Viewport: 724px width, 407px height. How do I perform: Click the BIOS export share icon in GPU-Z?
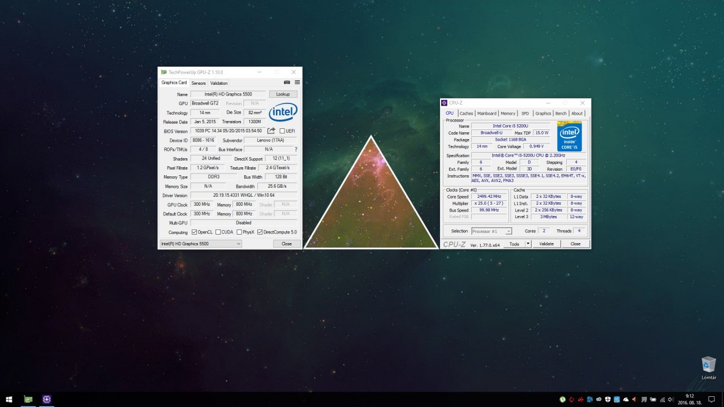coord(271,131)
